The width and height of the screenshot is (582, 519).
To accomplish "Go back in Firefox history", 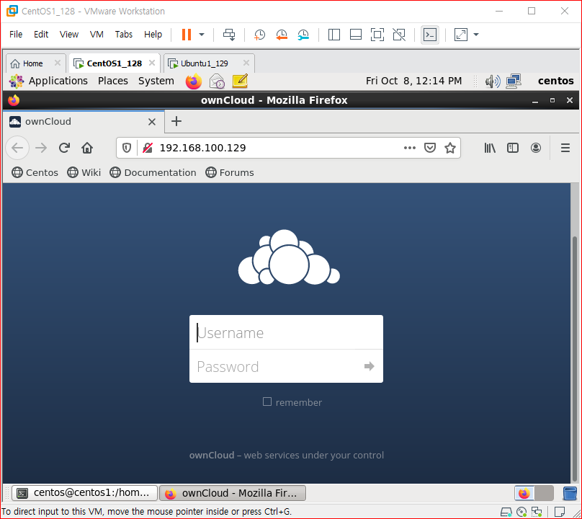I will coord(17,148).
